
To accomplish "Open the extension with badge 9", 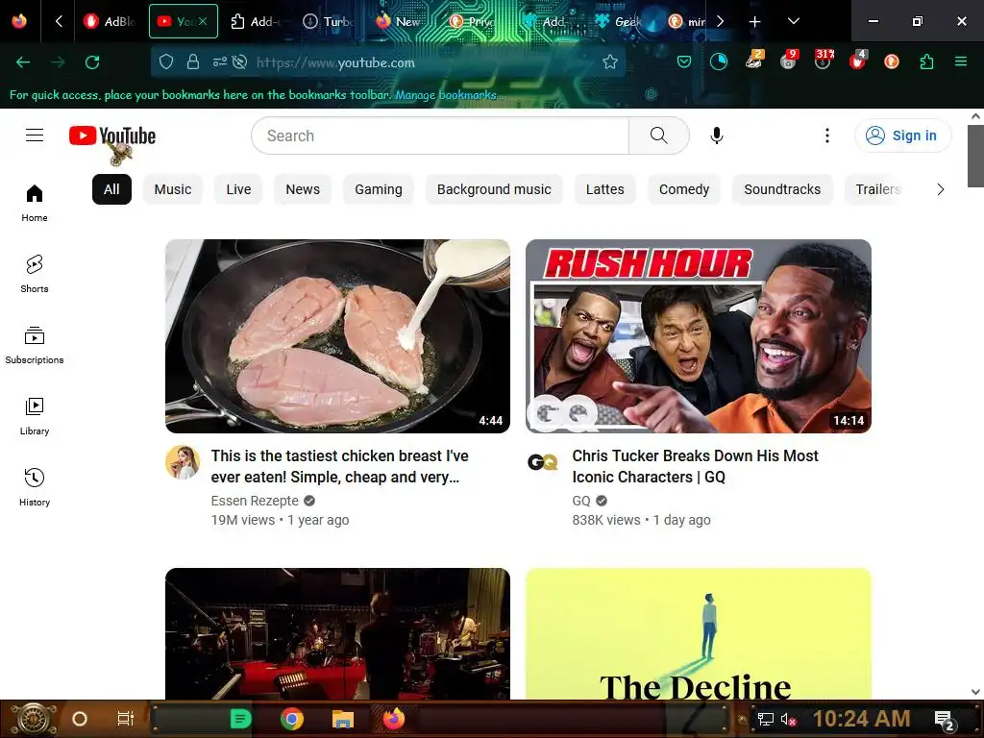I will pos(789,61).
